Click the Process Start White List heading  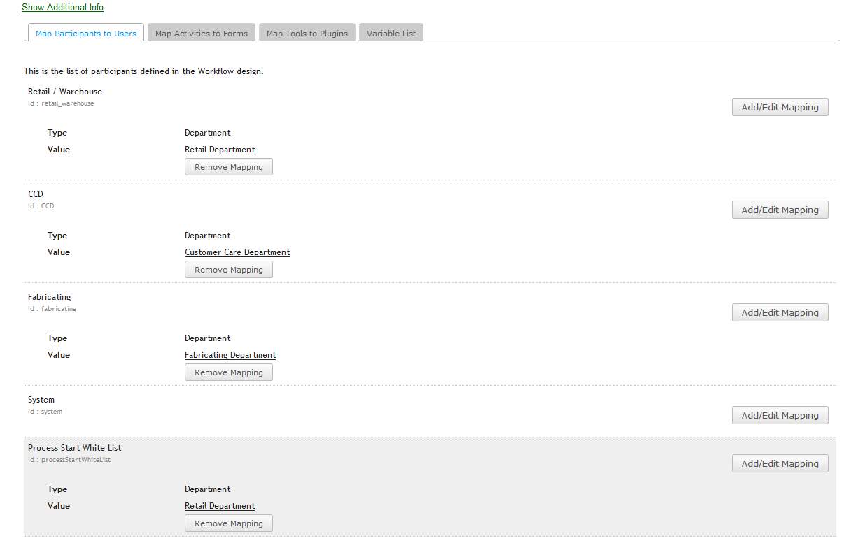click(75, 448)
